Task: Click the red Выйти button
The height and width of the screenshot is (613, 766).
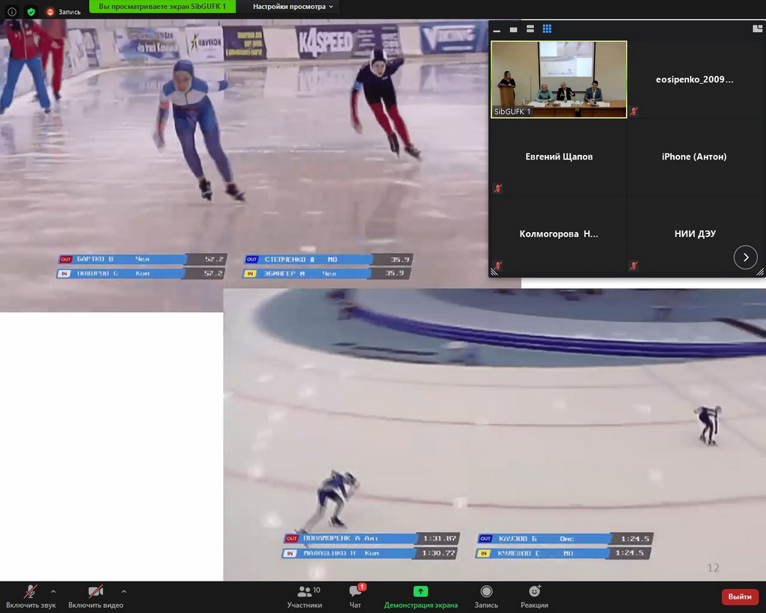Action: click(739, 597)
